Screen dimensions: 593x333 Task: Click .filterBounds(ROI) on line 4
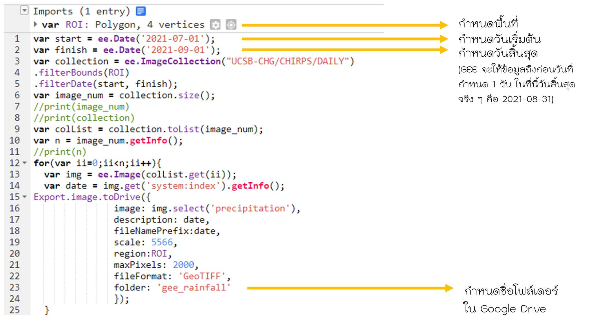[81, 73]
